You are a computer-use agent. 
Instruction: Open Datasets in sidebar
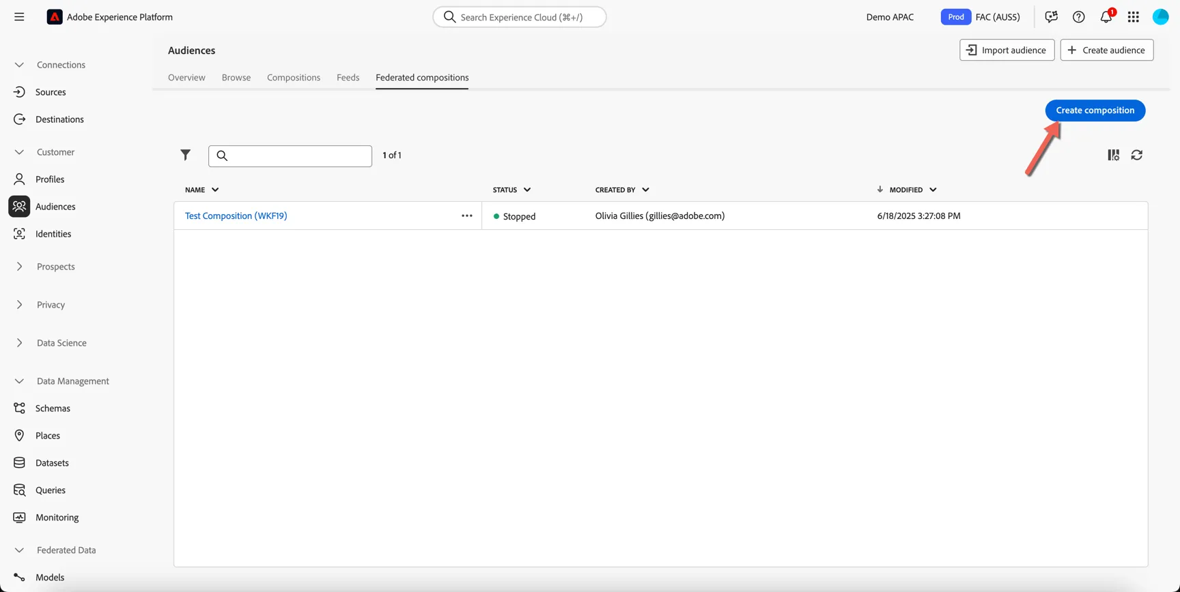click(x=52, y=463)
